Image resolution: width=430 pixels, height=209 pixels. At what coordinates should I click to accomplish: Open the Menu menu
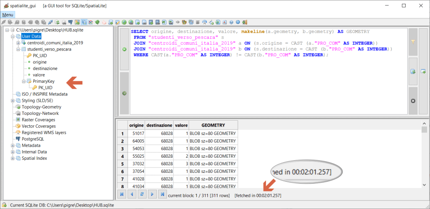pyautogui.click(x=8, y=15)
